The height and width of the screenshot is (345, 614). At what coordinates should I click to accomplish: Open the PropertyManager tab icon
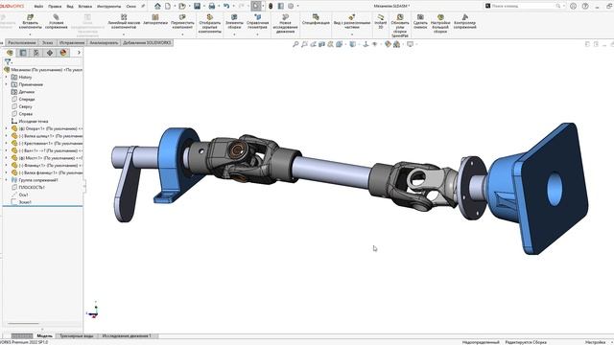[x=23, y=53]
